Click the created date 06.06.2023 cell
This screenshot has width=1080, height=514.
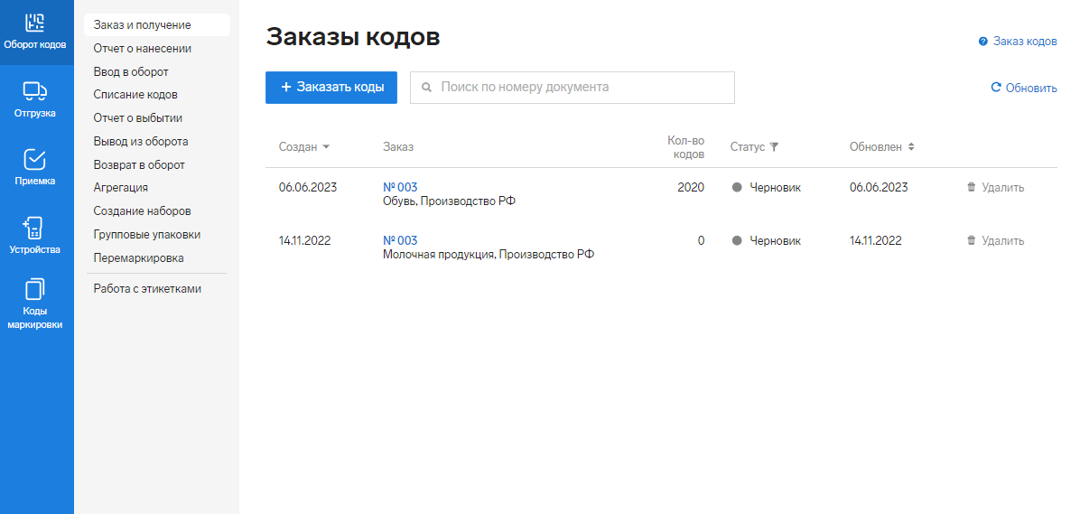coord(308,187)
